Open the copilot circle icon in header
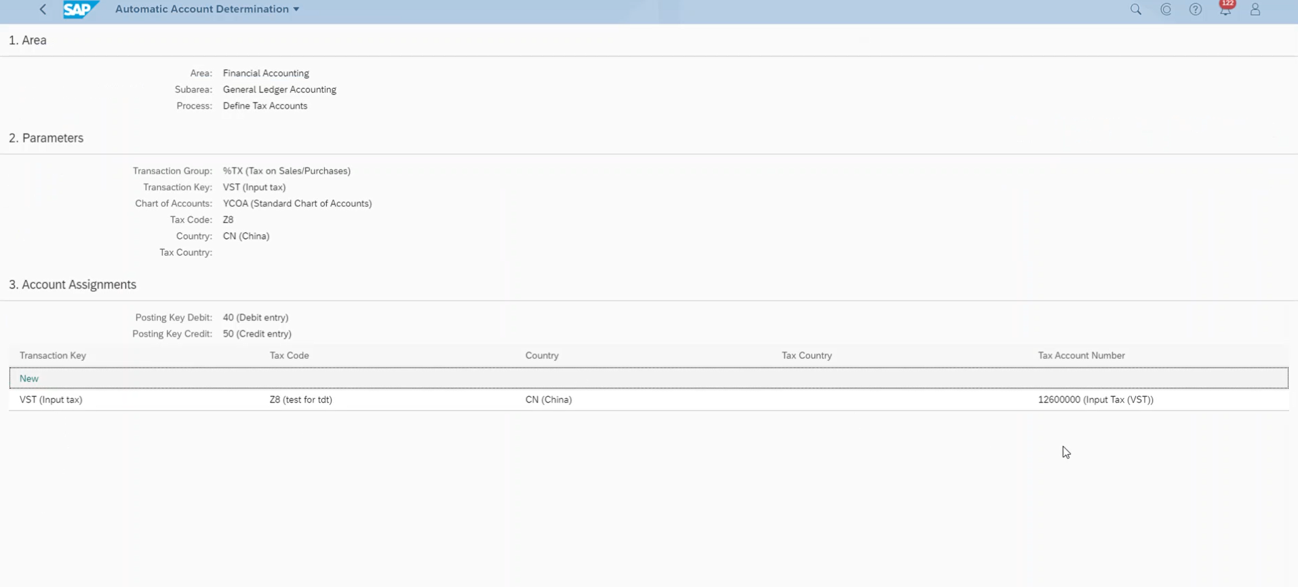Screen dimensions: 1298x587 (1166, 10)
